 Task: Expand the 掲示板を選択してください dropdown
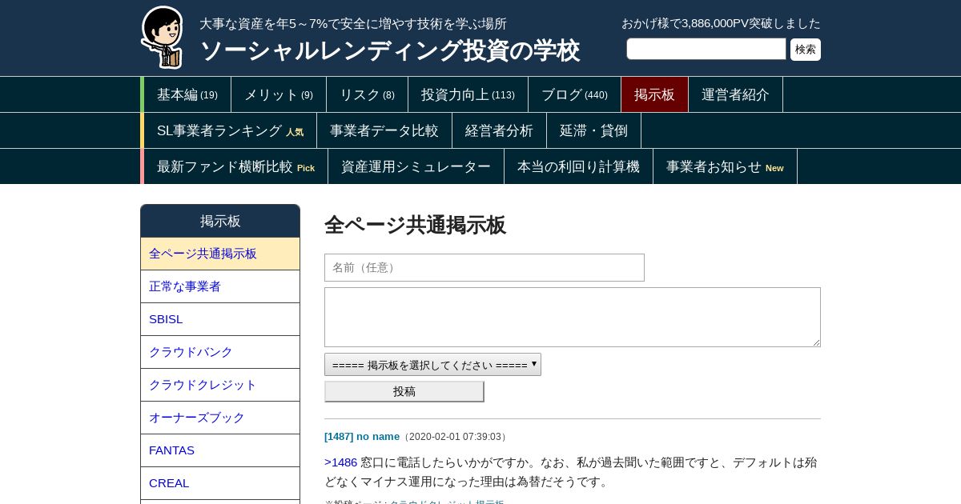click(432, 365)
